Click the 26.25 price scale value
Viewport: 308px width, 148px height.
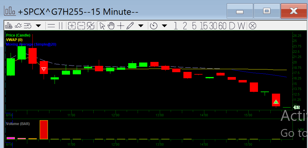tap(297, 36)
